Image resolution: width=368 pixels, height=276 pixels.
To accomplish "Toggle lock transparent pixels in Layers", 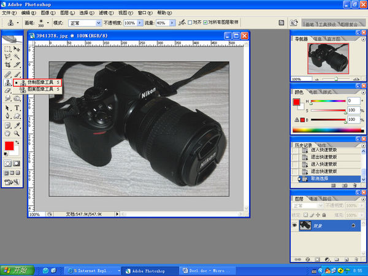I will pos(305,215).
